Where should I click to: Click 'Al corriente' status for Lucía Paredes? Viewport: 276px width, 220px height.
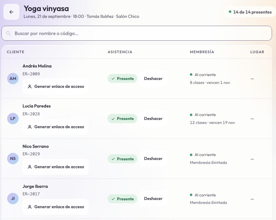coord(203,115)
